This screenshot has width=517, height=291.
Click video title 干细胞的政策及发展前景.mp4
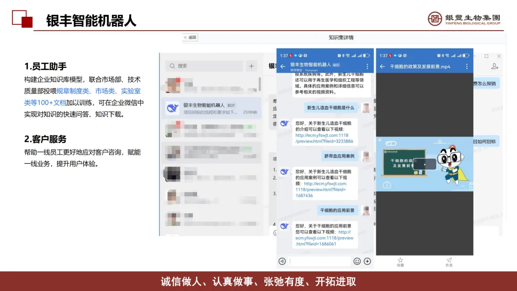tap(420, 67)
